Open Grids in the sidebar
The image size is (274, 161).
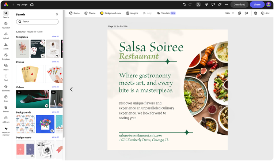click(6, 99)
